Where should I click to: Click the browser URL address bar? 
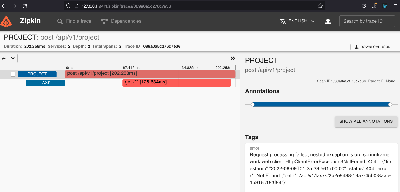tap(194, 6)
